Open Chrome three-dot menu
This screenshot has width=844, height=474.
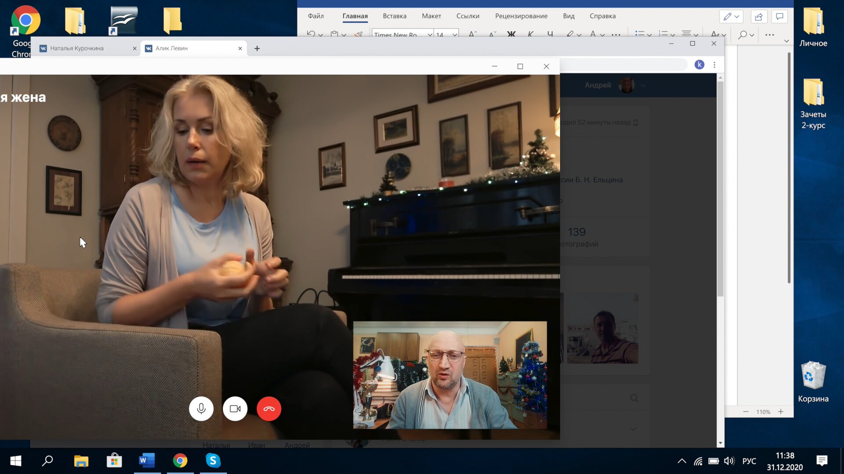click(715, 65)
